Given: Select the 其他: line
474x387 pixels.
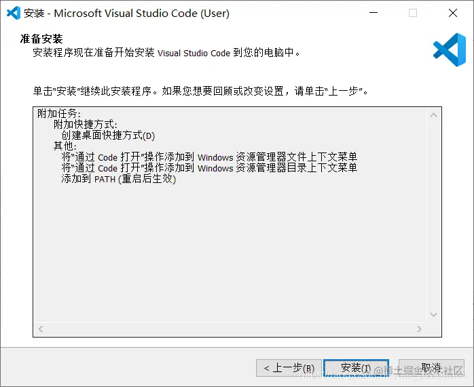Looking at the screenshot, I should (65, 146).
